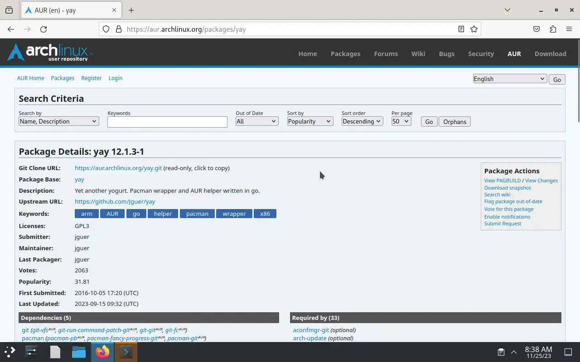This screenshot has height=362, width=580.
Task: Click the site security lock icon
Action: [x=119, y=29]
